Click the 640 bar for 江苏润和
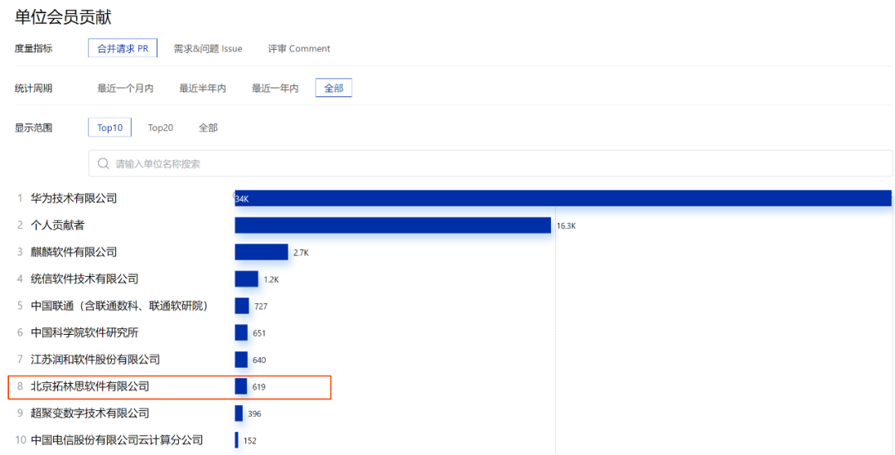The width and height of the screenshot is (895, 455). pyautogui.click(x=241, y=359)
